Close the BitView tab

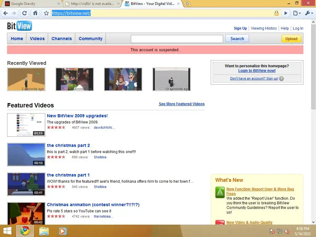coord(178,4)
